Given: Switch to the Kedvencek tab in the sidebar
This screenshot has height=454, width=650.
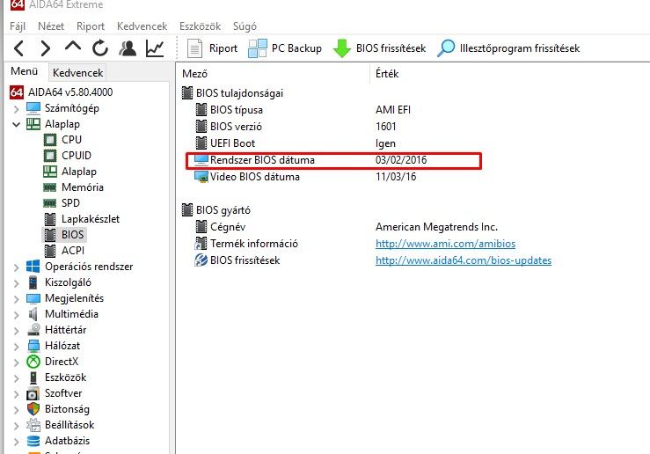Looking at the screenshot, I should coord(77,73).
